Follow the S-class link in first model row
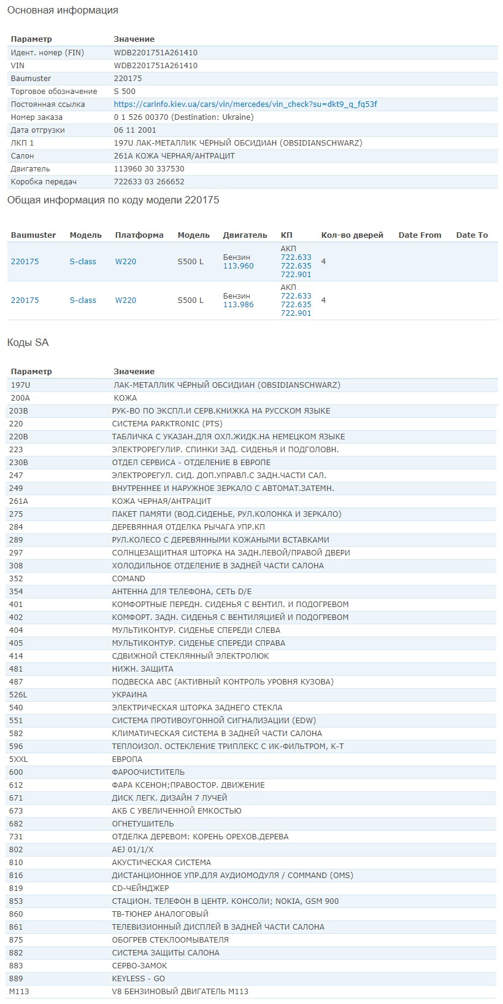This screenshot has height=1004, width=503. point(83,262)
